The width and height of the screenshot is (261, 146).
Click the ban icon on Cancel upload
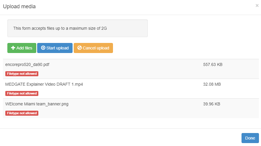click(80, 48)
